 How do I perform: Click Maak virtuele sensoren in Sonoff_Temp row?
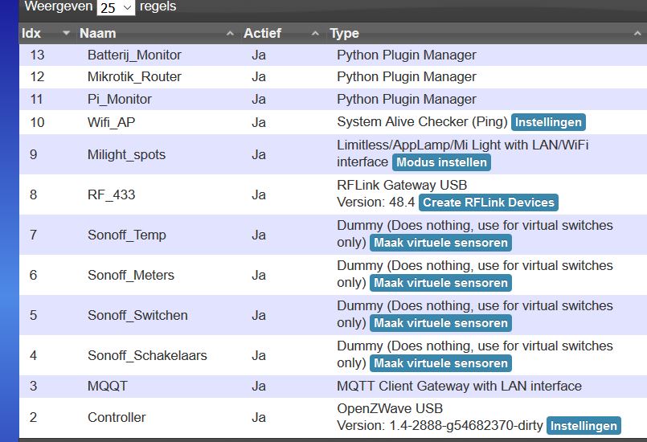tap(440, 243)
